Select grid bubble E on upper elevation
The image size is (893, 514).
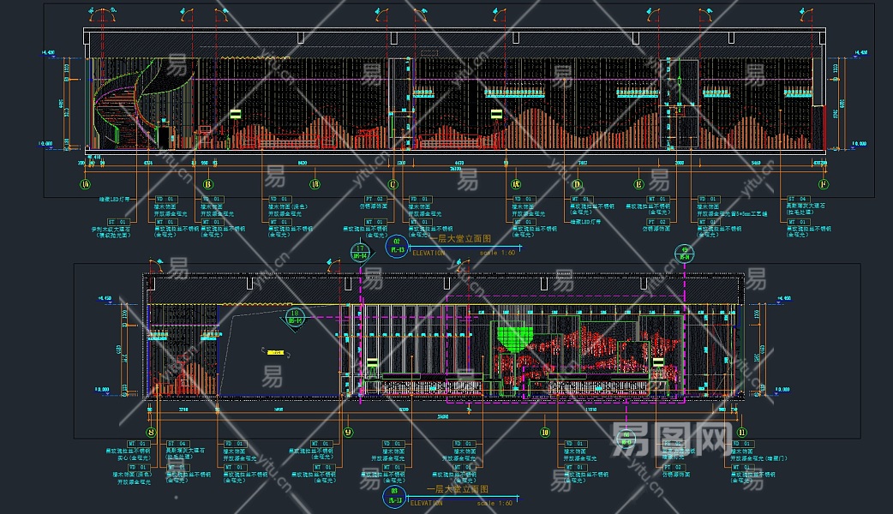pyautogui.click(x=638, y=184)
